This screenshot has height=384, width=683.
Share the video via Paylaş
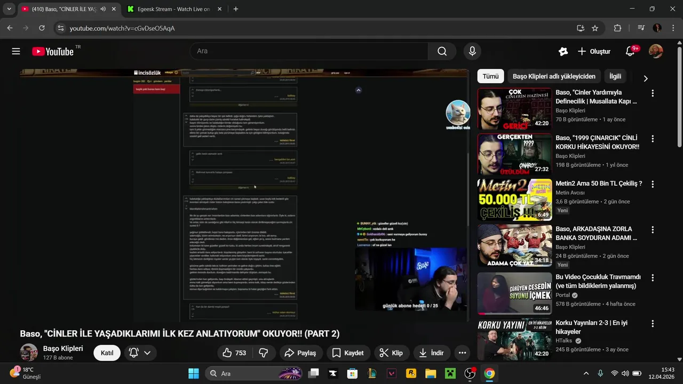[x=300, y=353]
